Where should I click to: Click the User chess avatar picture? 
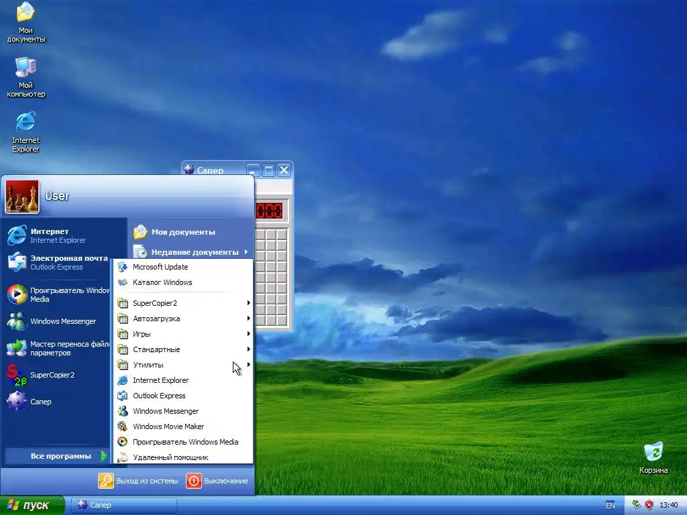point(22,196)
